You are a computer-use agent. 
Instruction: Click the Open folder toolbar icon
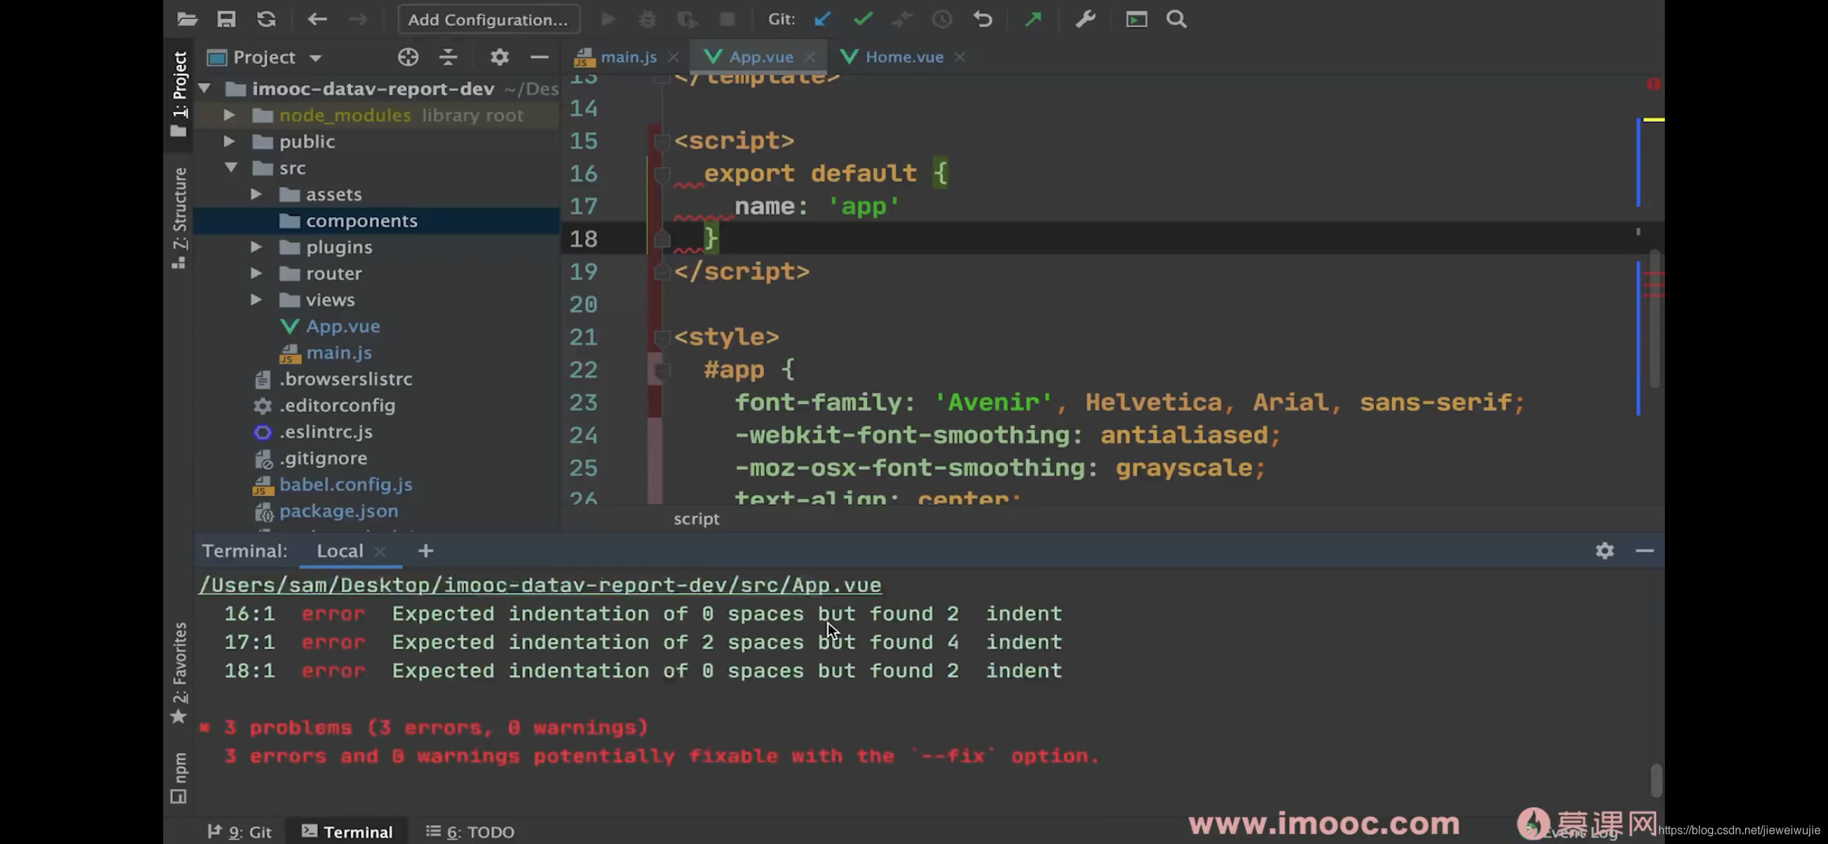coord(188,19)
